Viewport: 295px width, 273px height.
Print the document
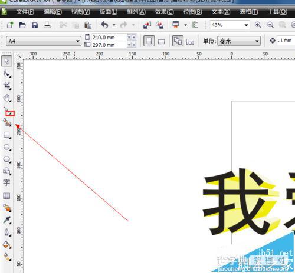(x=47, y=25)
